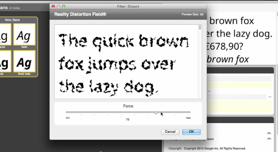The height and width of the screenshot is (152, 278).
Task: Click the Copyright 2012 Google Inc. text
Action: click(215, 148)
